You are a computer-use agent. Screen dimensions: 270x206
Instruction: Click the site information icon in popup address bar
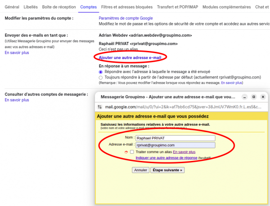point(100,107)
